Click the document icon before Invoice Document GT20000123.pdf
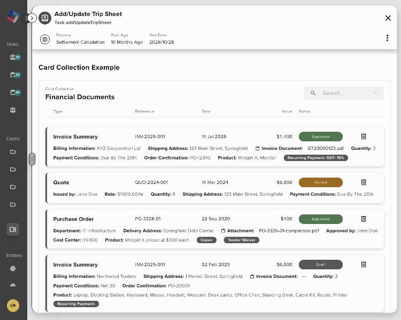401x320 pixels. pos(258,148)
